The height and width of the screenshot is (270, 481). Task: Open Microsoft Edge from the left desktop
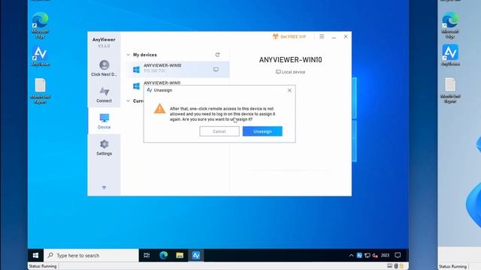click(x=40, y=25)
